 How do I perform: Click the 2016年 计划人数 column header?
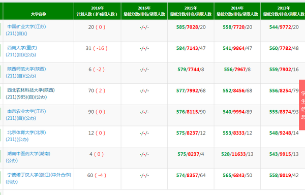[98, 11]
